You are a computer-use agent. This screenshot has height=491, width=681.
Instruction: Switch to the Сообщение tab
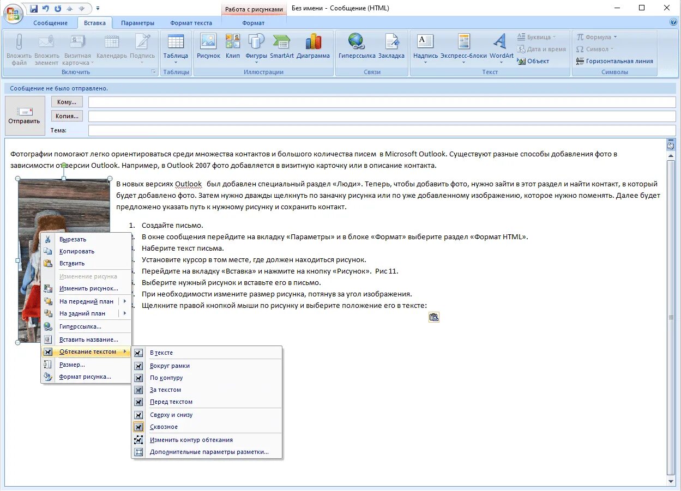click(x=51, y=23)
